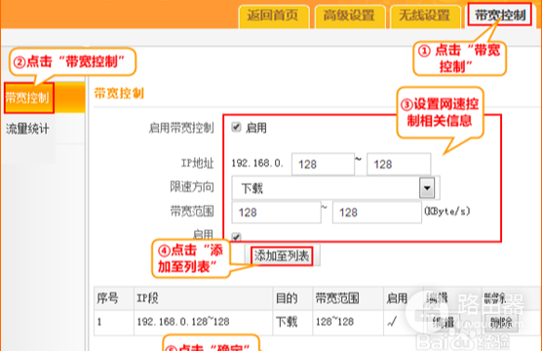The width and height of the screenshot is (542, 351).
Task: Click 编辑 button for rule 1
Action: click(x=444, y=323)
